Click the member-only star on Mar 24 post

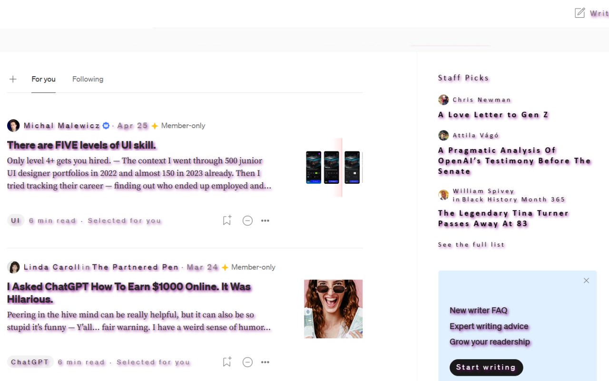pos(225,267)
